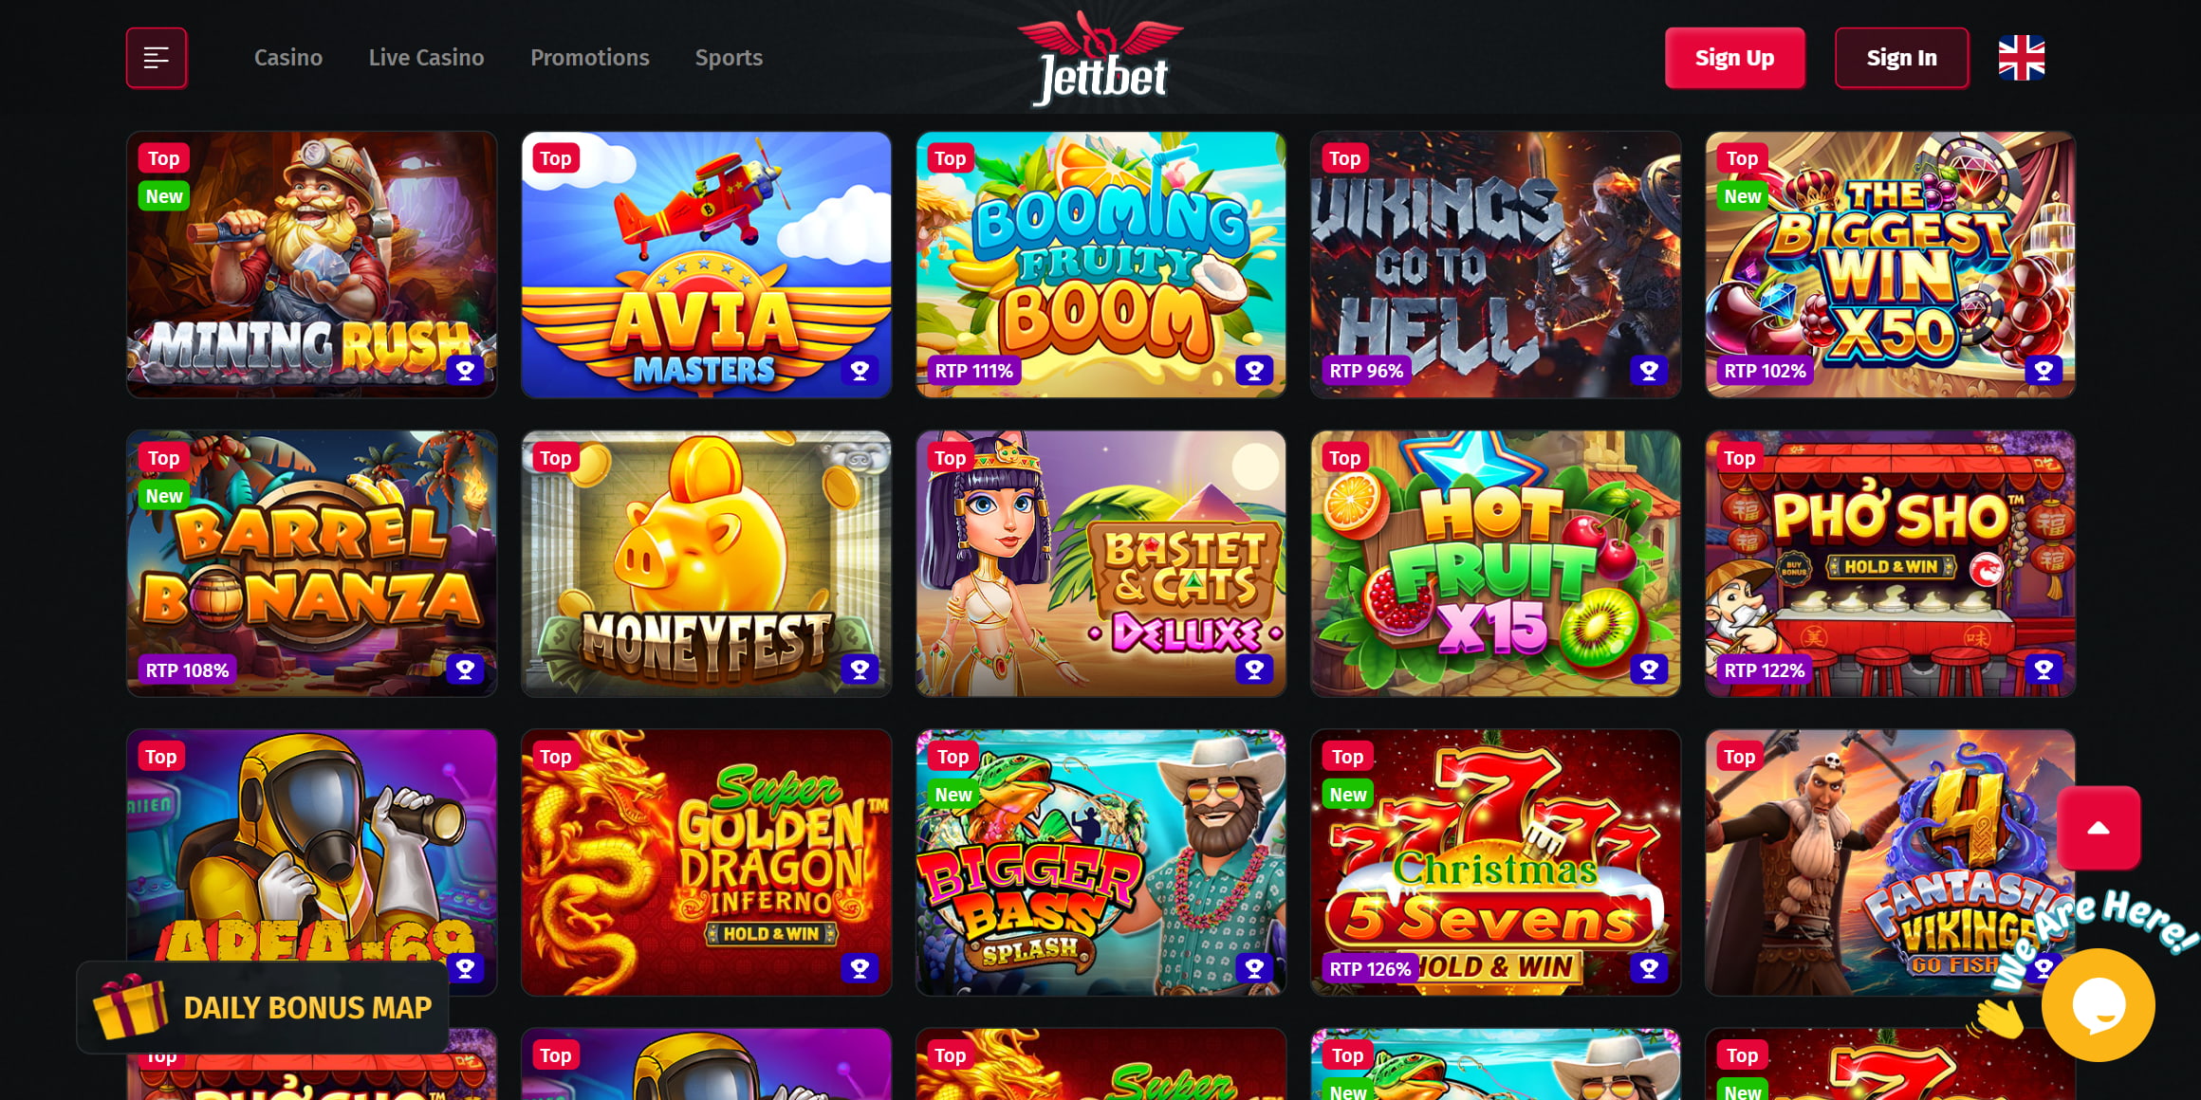Click the trophy icon on Pho Sho
2201x1100 pixels.
pyautogui.click(x=2044, y=669)
